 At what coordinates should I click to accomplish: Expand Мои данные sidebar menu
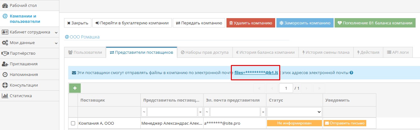[x=30, y=42]
